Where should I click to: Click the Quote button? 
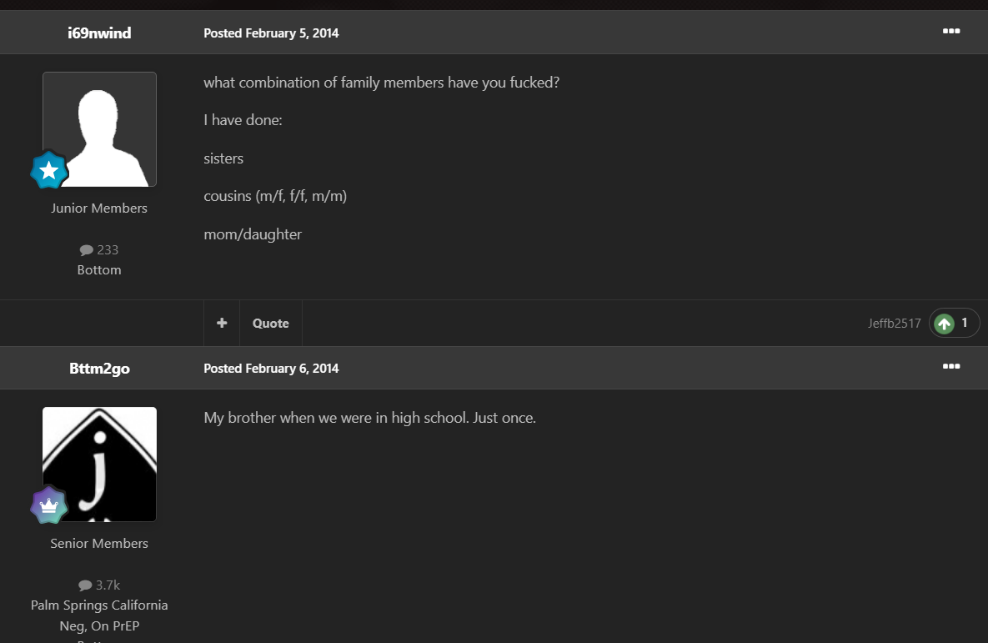click(271, 323)
